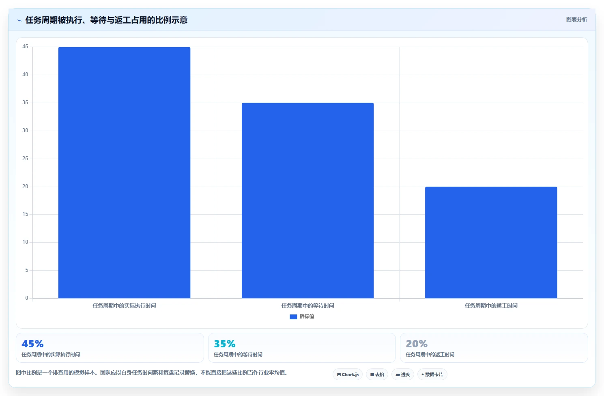The width and height of the screenshot is (604, 396).
Task: Click the 表格 tag
Action: (377, 374)
